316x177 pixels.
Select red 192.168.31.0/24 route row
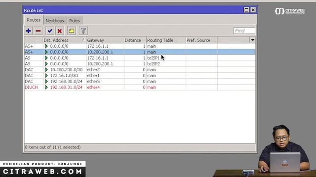point(140,88)
